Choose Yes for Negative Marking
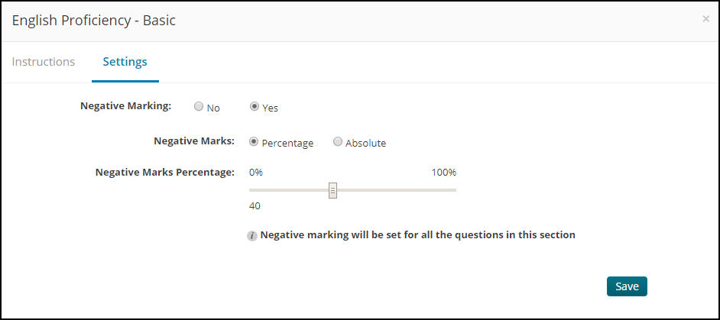Image resolution: width=720 pixels, height=320 pixels. 254,106
